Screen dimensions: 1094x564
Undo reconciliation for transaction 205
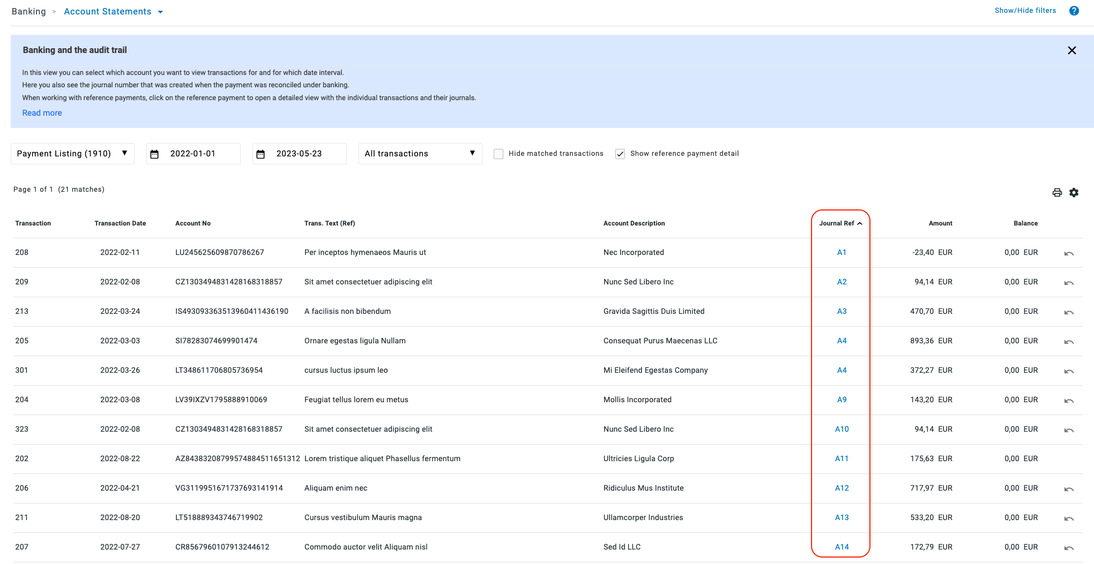[1069, 342]
